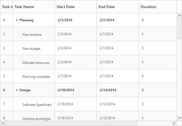This screenshot has width=182, height=126.
Task: Select the Plan timeline task row
Action: coord(32,35)
